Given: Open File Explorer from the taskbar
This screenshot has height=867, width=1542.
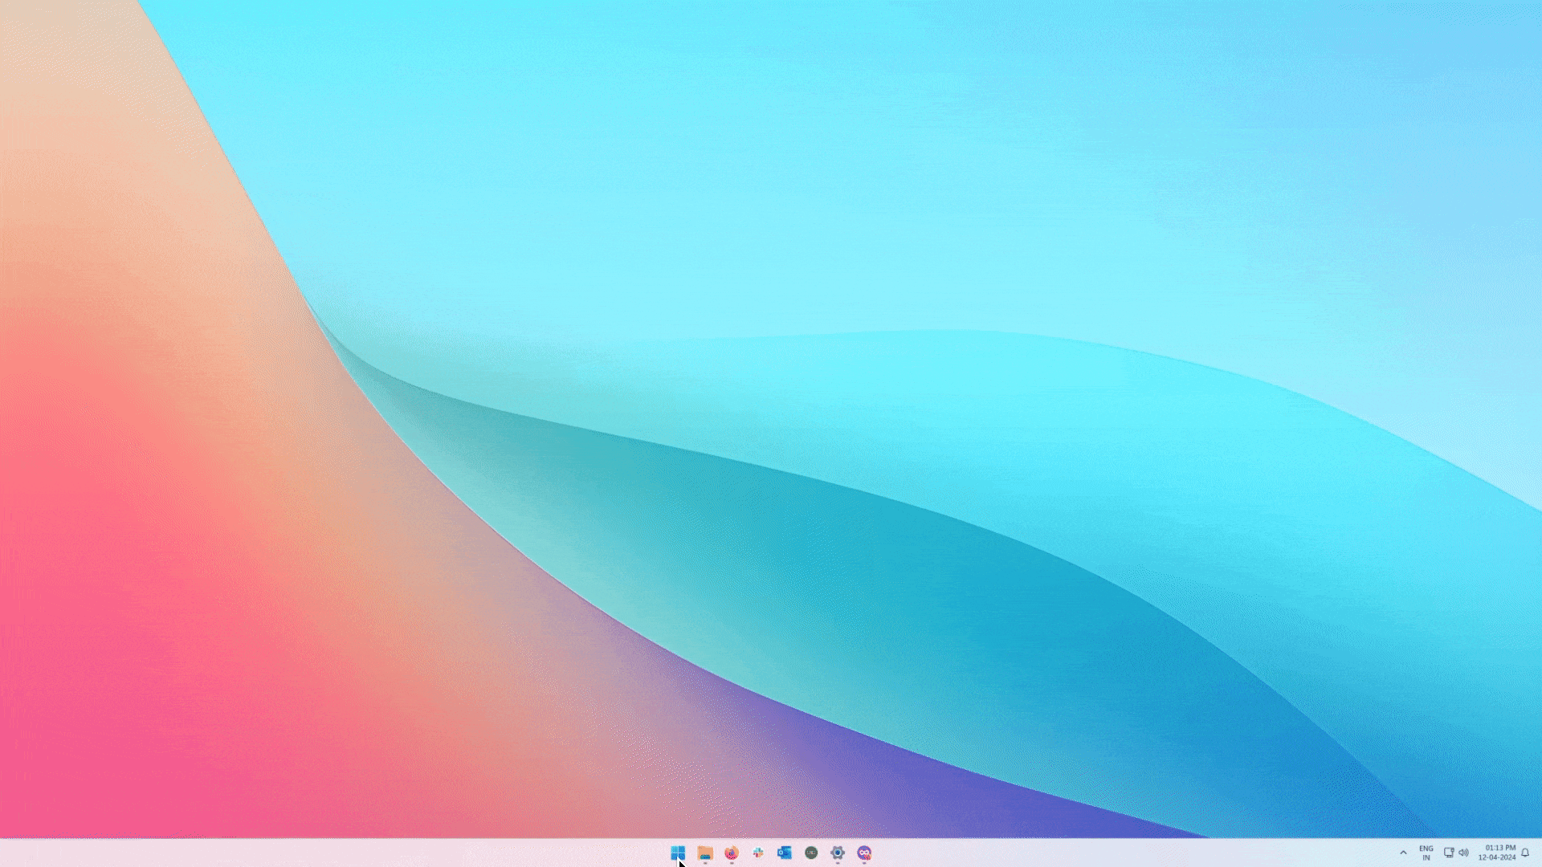Looking at the screenshot, I should (x=705, y=853).
